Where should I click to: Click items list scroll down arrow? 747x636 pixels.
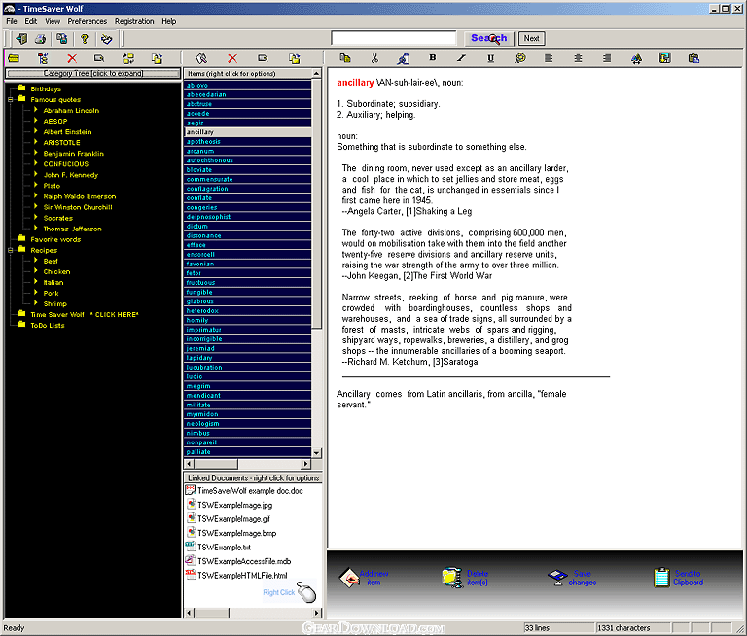(x=316, y=452)
